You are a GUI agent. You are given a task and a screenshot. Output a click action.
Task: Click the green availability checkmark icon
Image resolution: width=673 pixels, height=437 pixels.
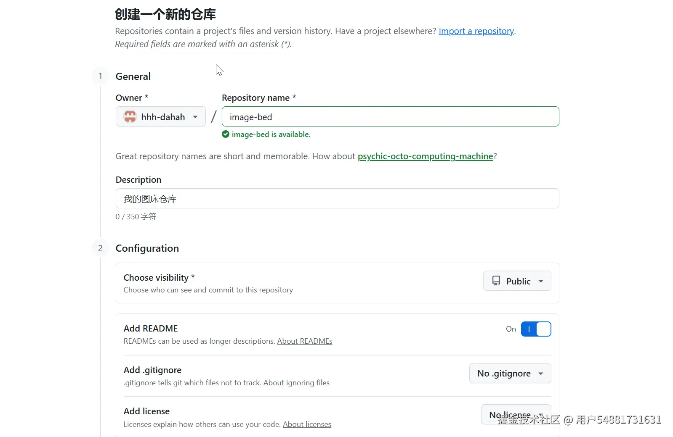point(226,134)
